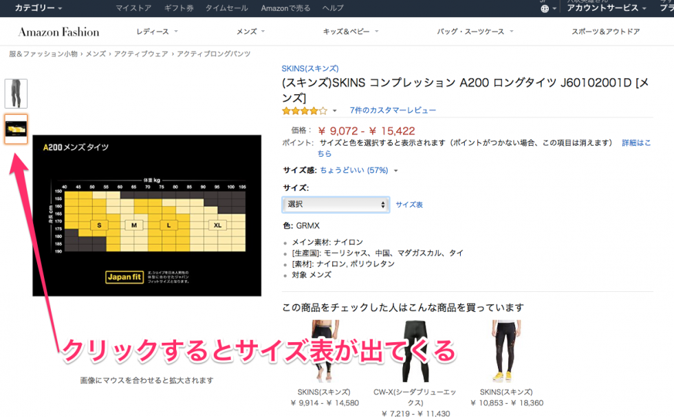This screenshot has height=417, width=674.
Task: Click SKINS(スキンズ) title priced ¥9,914
Action: [x=324, y=392]
